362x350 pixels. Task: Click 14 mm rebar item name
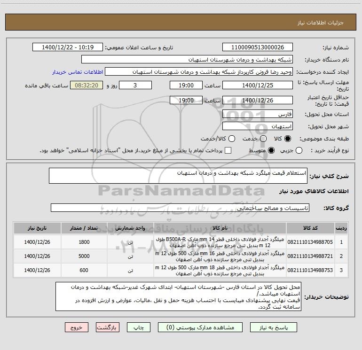[x=220, y=242]
